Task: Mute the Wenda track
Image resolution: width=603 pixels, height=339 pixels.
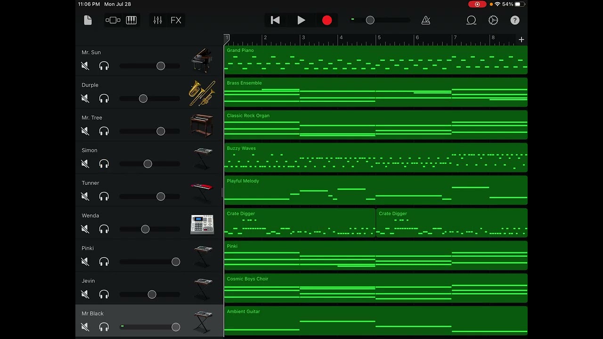Action: pos(85,229)
